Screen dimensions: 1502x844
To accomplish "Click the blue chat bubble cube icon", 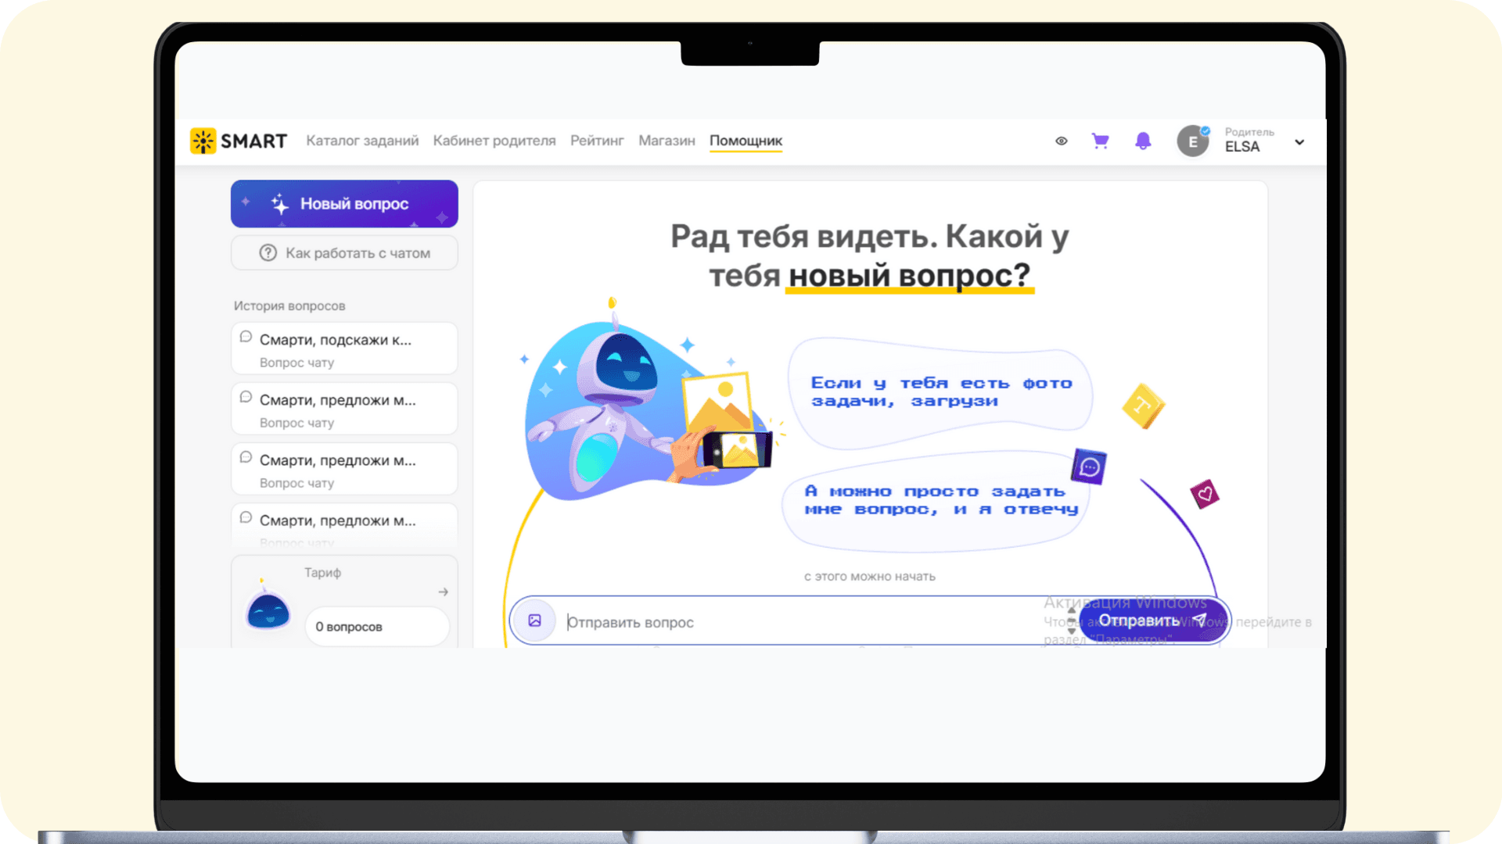I will pos(1089,467).
